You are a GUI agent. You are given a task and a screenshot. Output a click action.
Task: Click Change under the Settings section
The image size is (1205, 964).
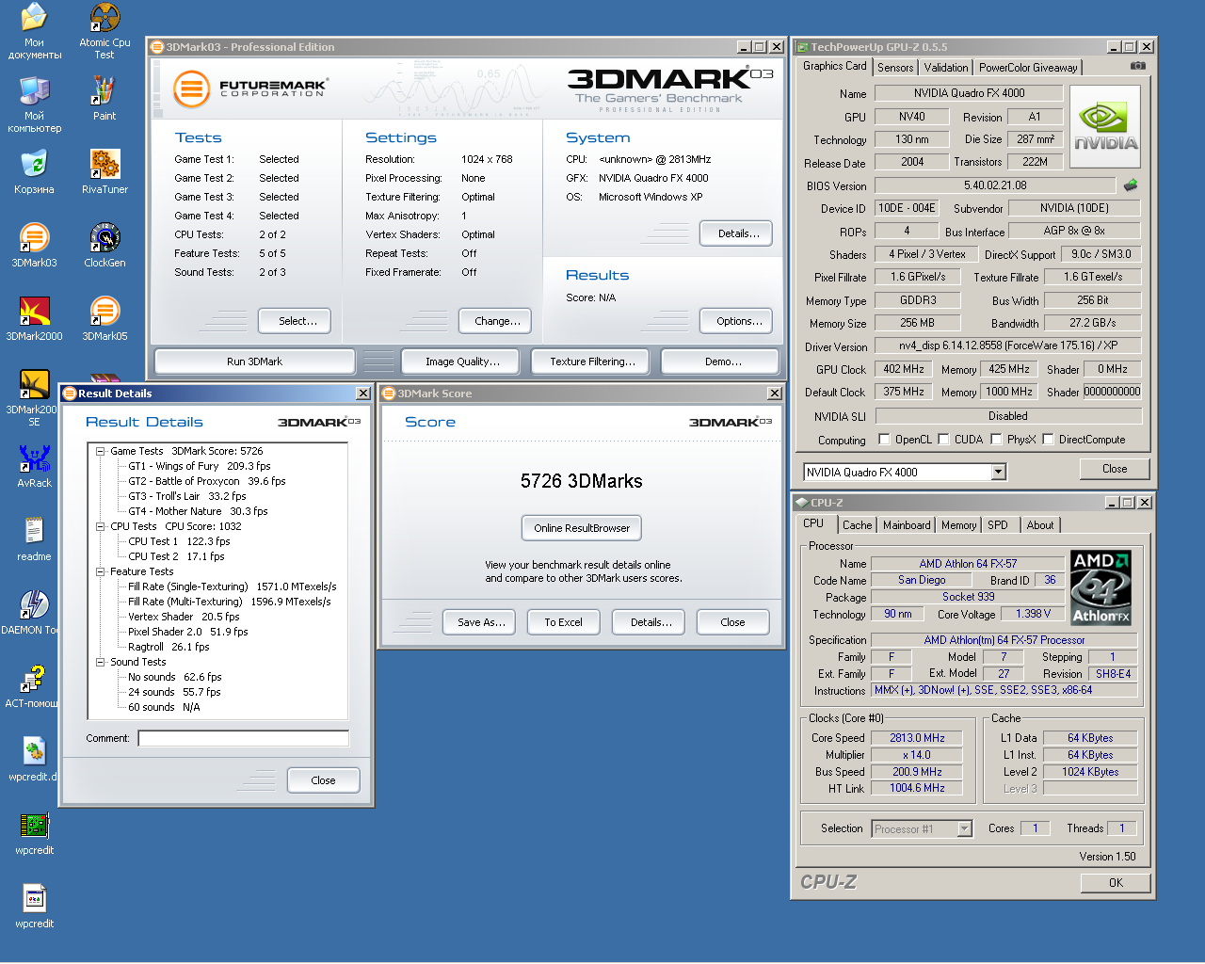point(497,321)
